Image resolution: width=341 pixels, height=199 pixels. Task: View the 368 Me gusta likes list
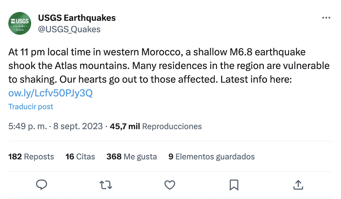coord(132,157)
